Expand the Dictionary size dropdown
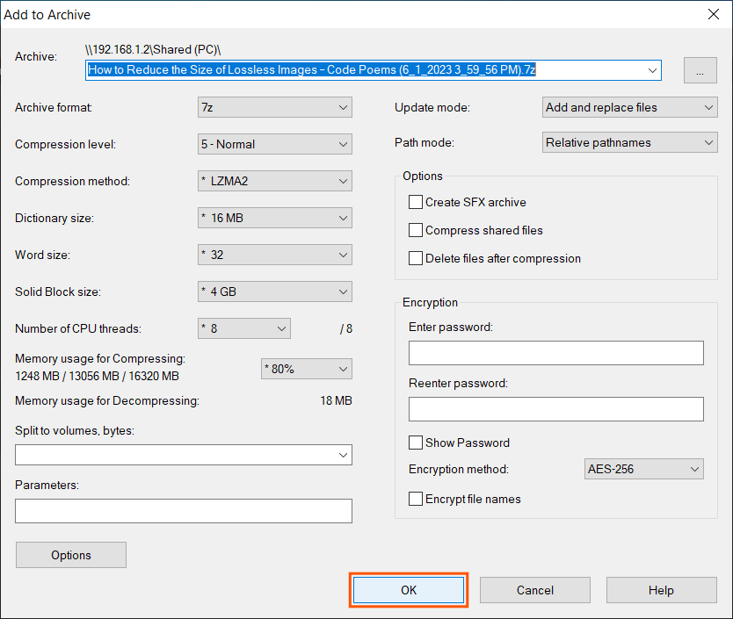 (275, 218)
